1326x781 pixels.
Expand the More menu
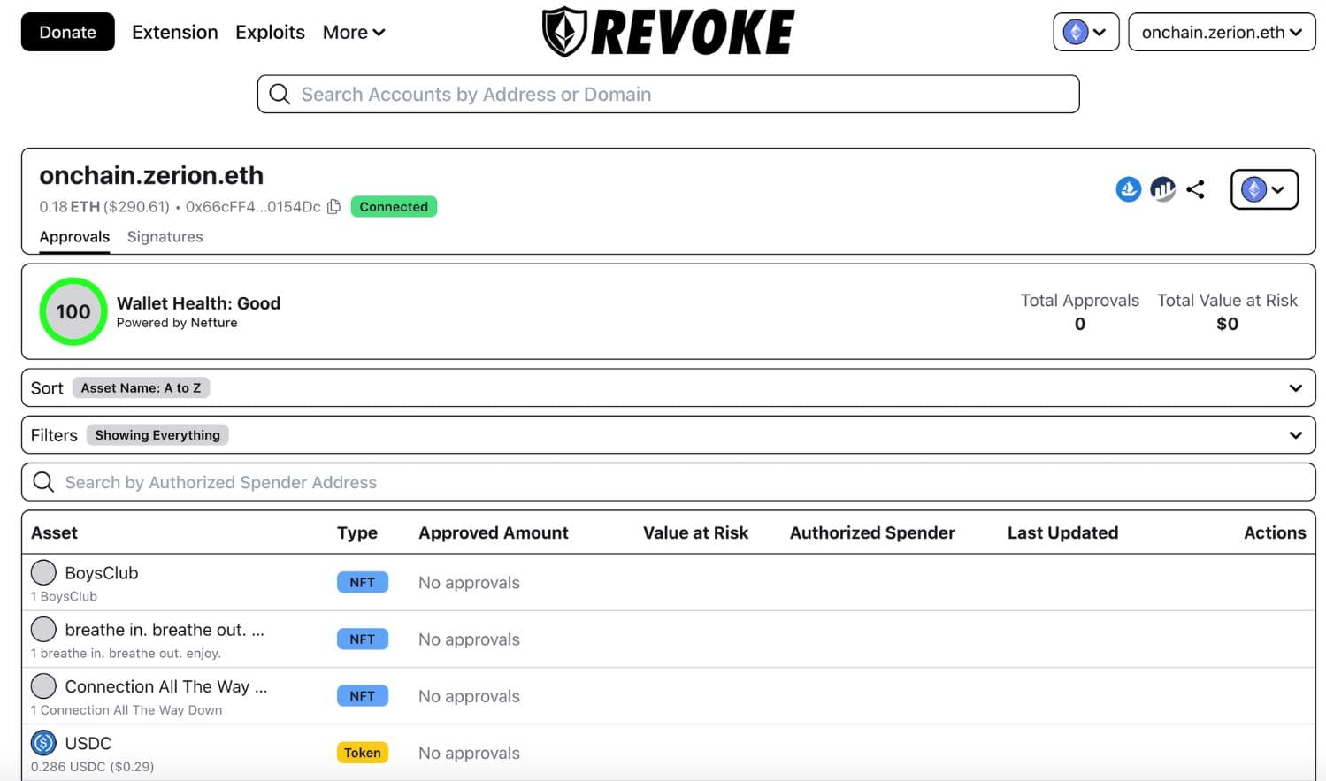(354, 32)
